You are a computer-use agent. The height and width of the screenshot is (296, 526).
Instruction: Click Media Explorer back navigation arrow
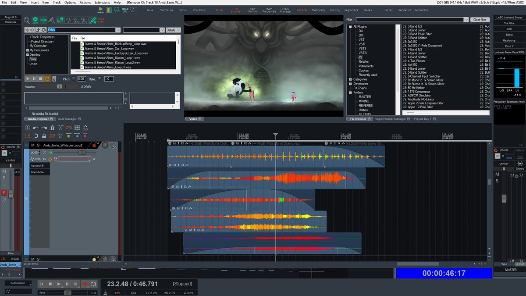point(27,30)
